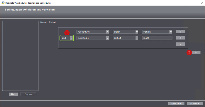This screenshot has height=107, width=205.
Task: Add a new condition group with outer plus
Action: [196, 53]
